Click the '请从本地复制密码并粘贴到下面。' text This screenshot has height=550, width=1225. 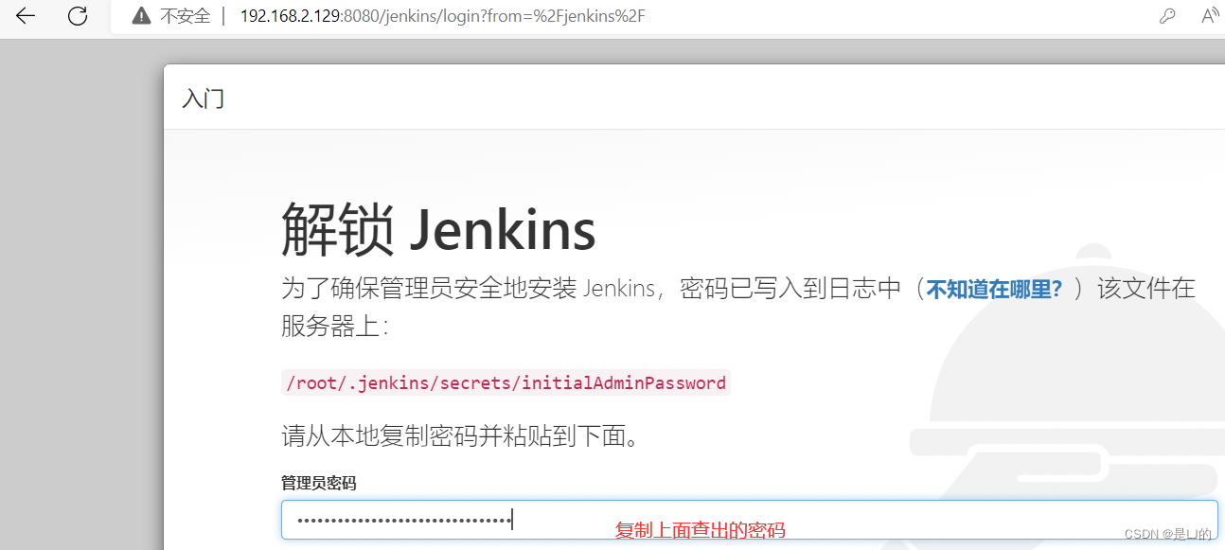pos(460,436)
